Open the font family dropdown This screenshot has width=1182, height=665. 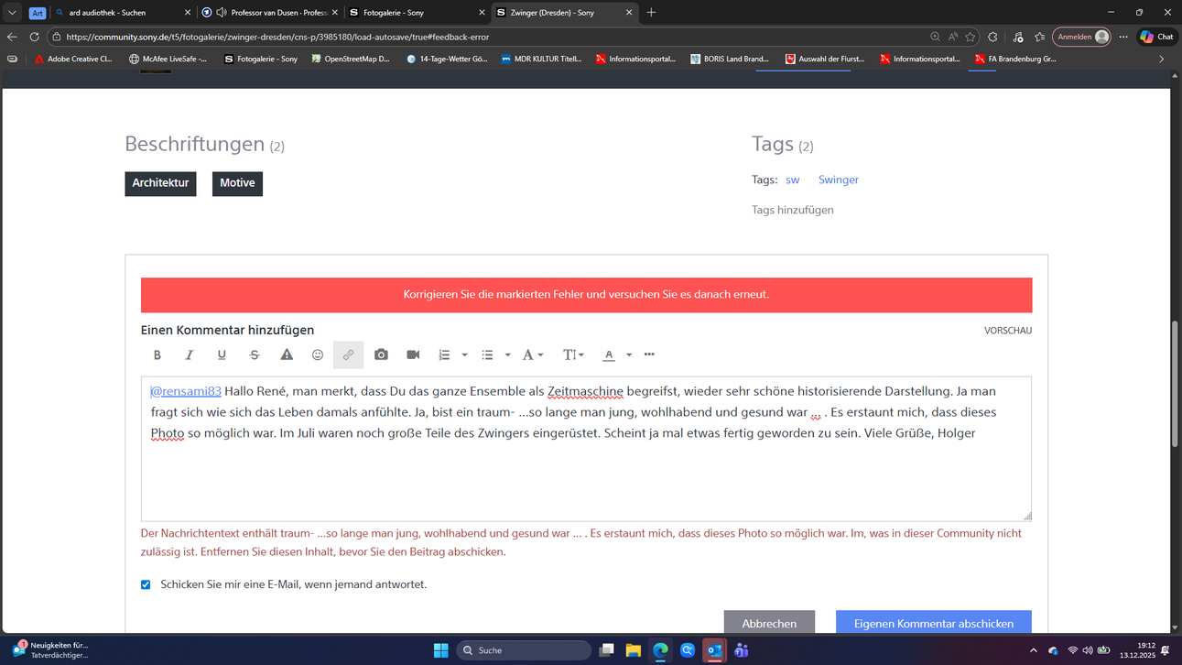tap(533, 355)
